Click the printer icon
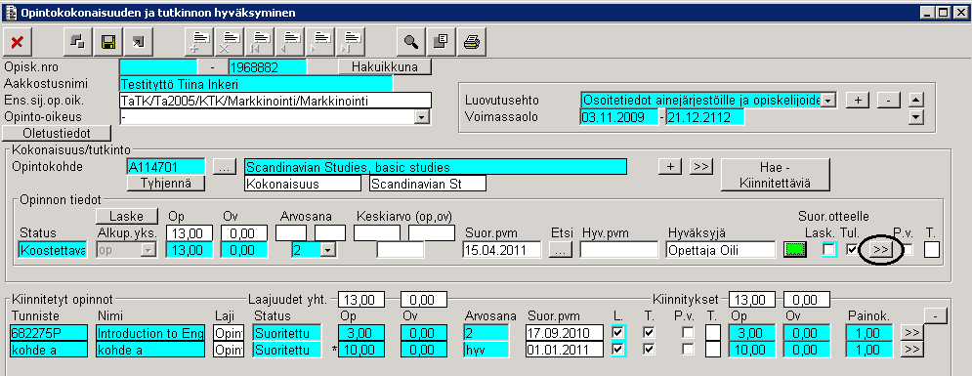This screenshot has height=376, width=972. pyautogui.click(x=471, y=41)
